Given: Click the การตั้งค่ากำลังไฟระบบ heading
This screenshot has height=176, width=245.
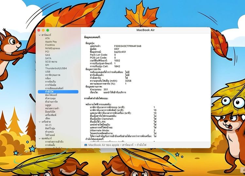Looking at the screenshot, I should click(x=96, y=98).
